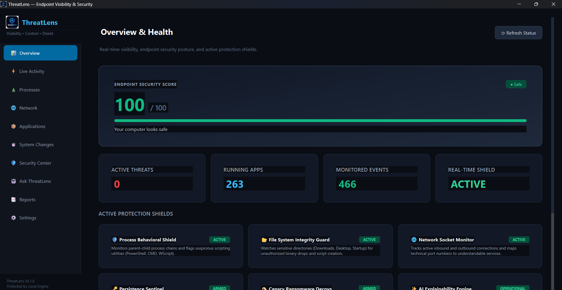Open System Changes from the sidebar
Screen dimensions: 562x290
40,144
